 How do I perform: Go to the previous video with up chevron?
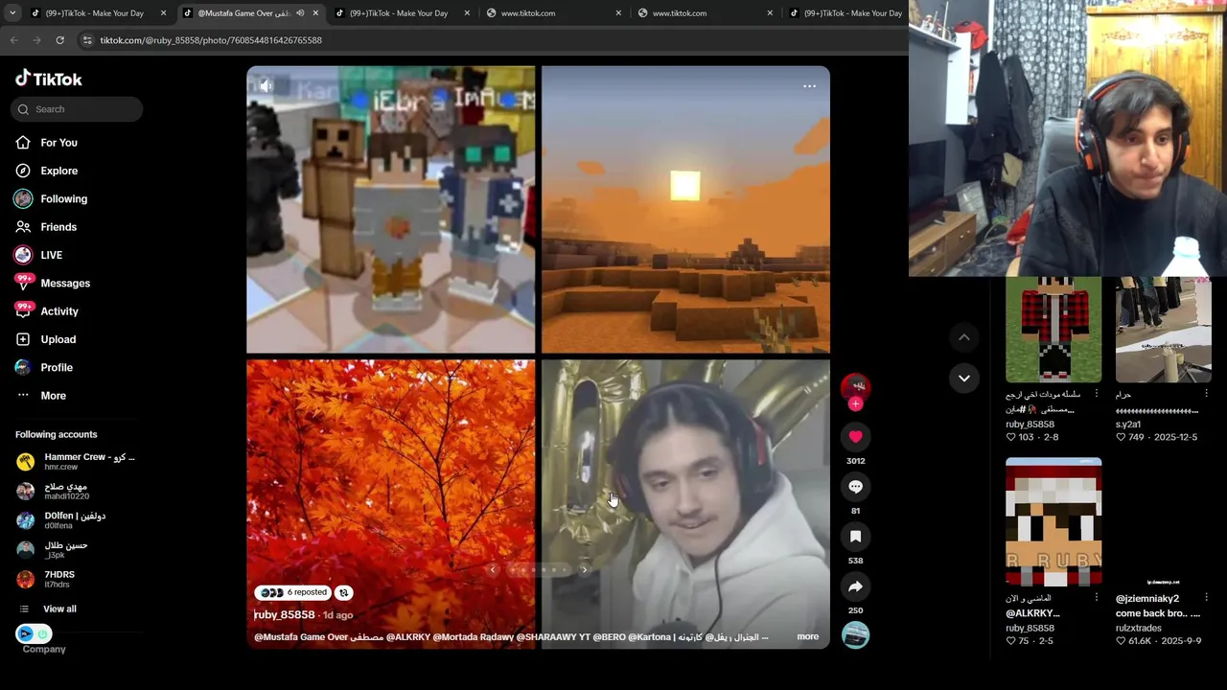pos(964,337)
